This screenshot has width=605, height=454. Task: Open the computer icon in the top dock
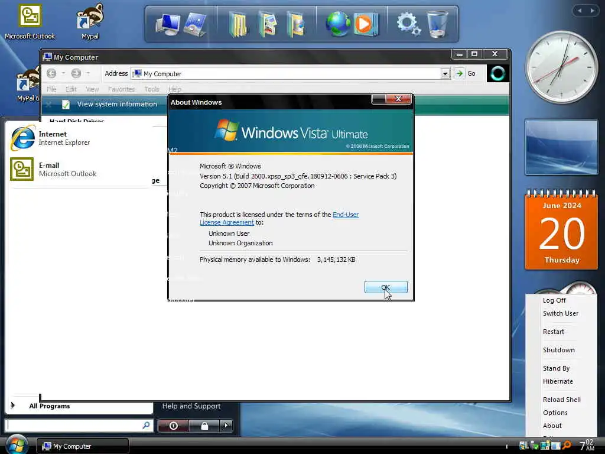tap(168, 24)
